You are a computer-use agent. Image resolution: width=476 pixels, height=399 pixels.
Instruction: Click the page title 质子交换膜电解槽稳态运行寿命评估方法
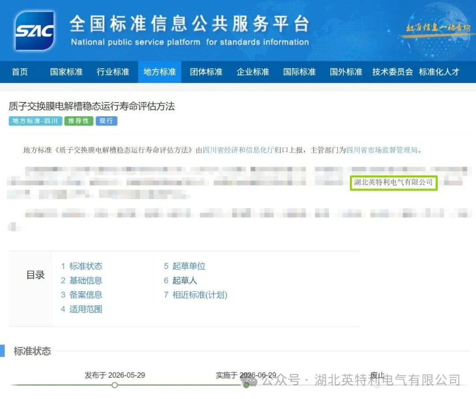(x=92, y=106)
